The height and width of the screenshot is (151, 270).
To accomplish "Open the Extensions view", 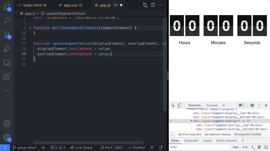I will tap(7, 77).
